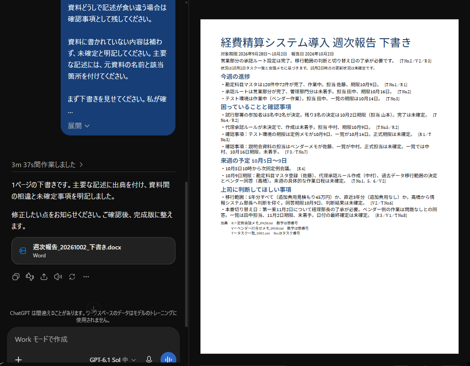470x366 pixels.
Task: Click the 状況は10月1日タスク一覧 note line
Action: 298,68
